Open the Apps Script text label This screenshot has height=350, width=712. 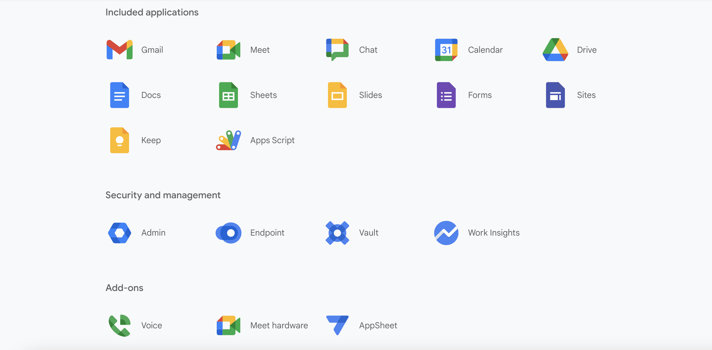point(272,140)
